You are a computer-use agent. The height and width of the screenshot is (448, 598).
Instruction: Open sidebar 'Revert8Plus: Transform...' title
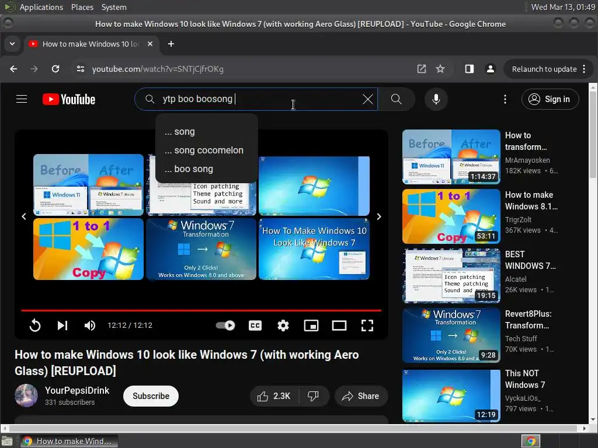click(528, 319)
